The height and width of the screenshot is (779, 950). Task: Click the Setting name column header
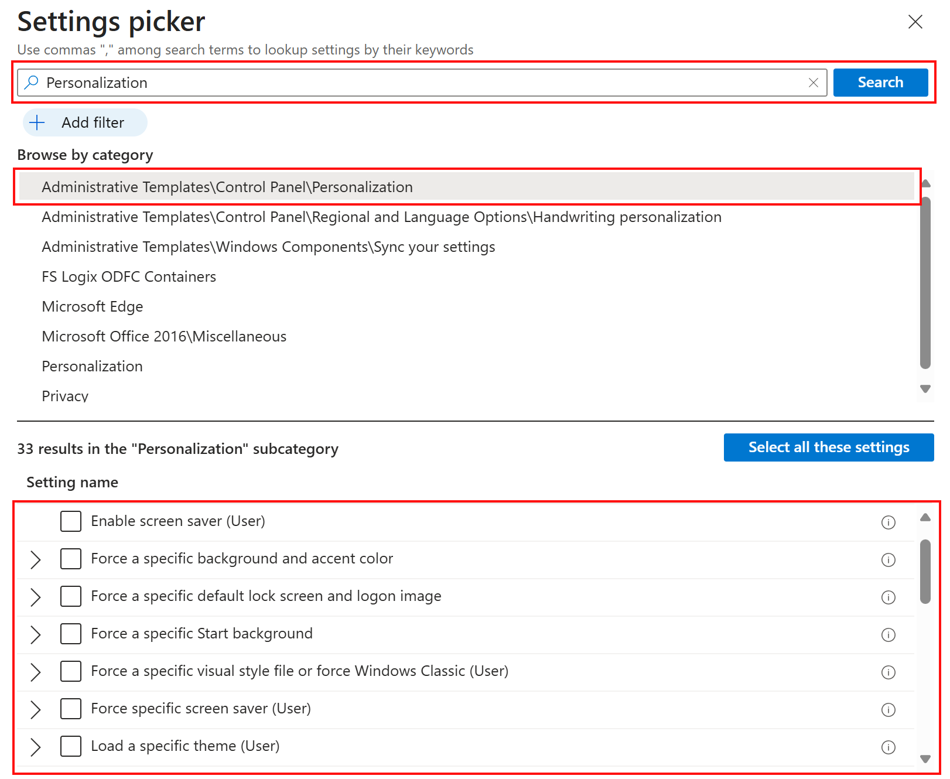(x=72, y=482)
